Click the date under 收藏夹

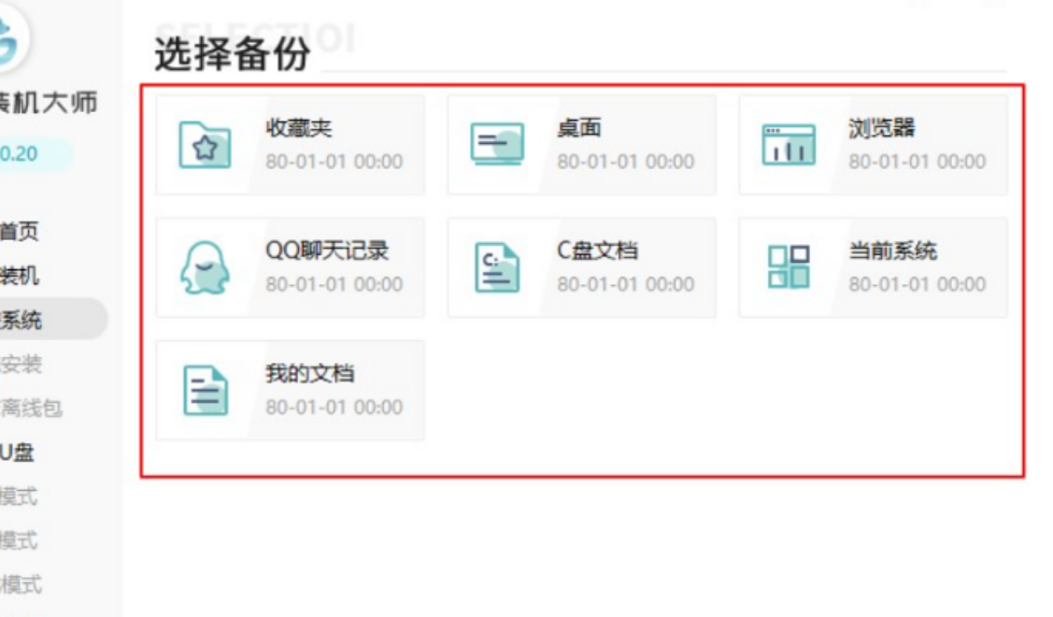[x=334, y=162]
